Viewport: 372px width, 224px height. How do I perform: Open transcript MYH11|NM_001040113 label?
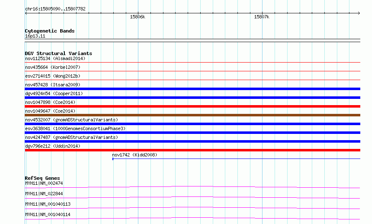tap(48, 204)
